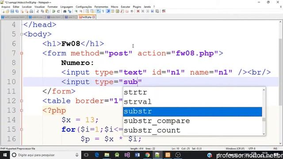Collapse the table fold marker on line 12
283x159 pixels.
point(22,101)
